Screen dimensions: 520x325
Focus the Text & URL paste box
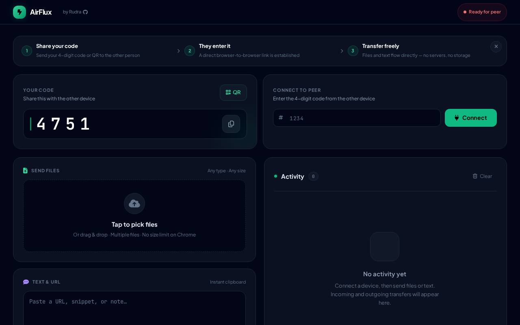pos(134,308)
